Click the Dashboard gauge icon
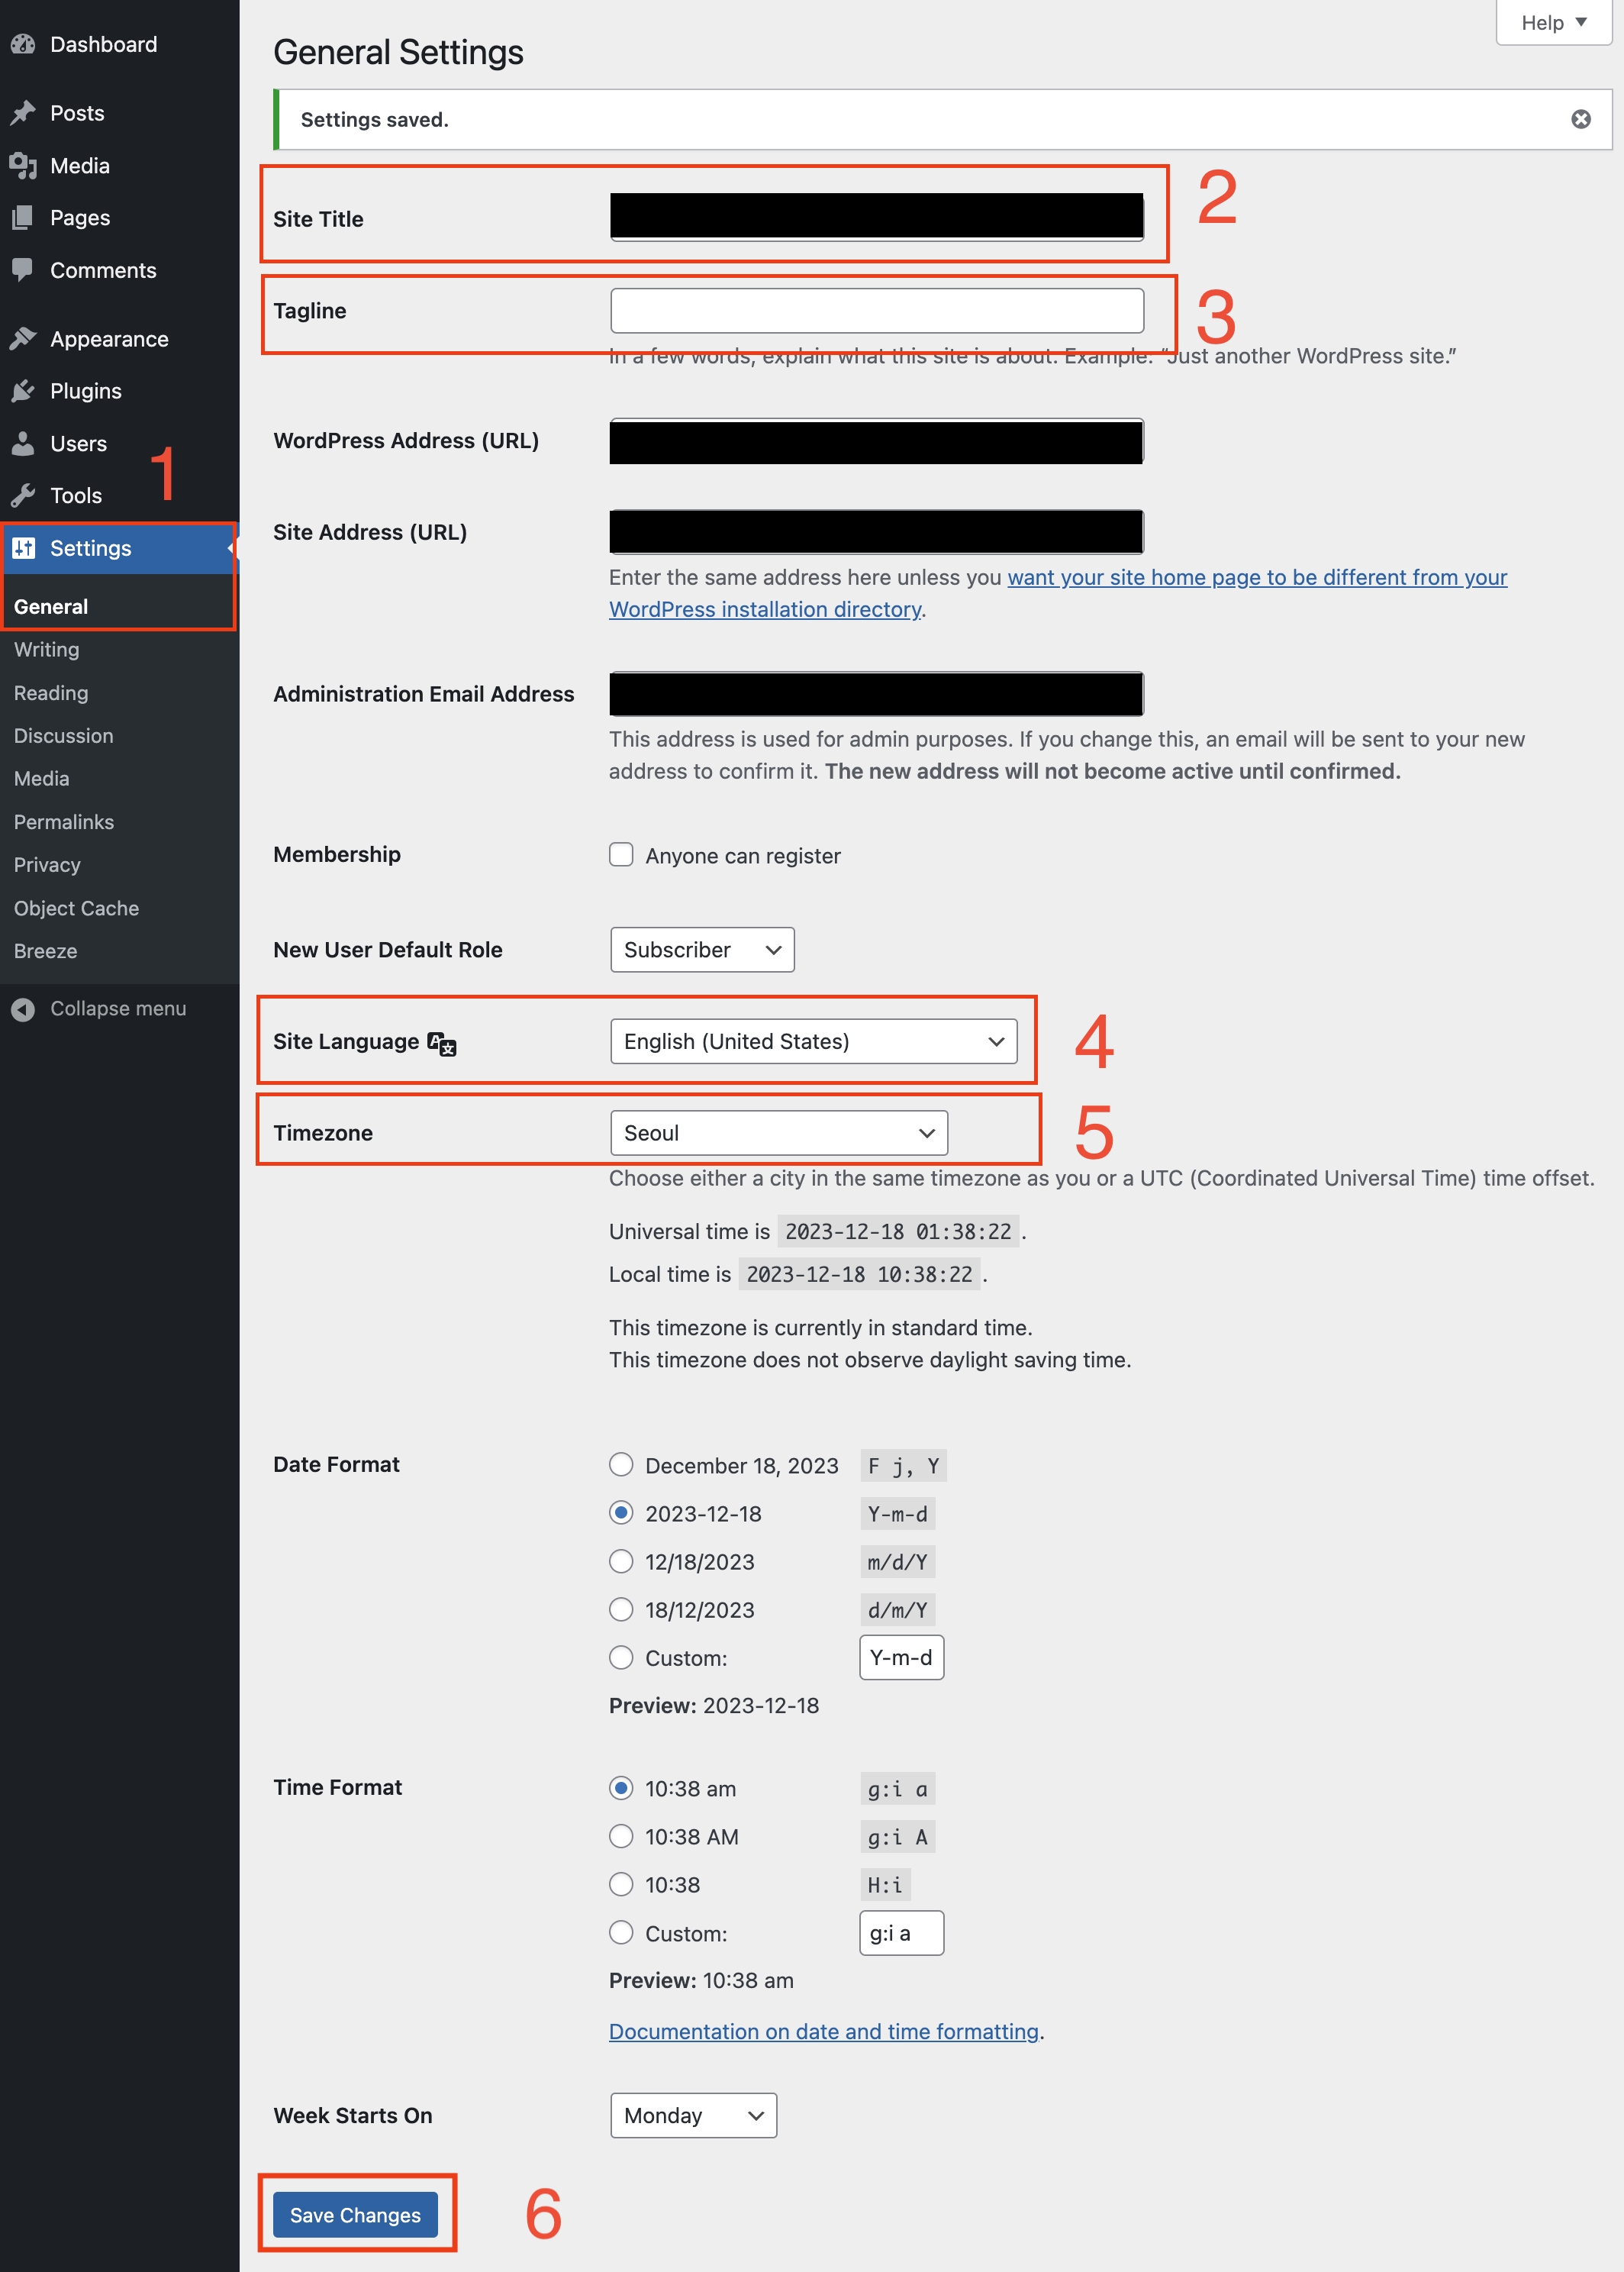Image resolution: width=1624 pixels, height=2272 pixels. 23,44
